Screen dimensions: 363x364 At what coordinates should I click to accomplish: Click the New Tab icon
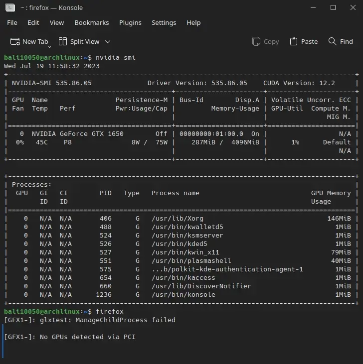pyautogui.click(x=15, y=41)
